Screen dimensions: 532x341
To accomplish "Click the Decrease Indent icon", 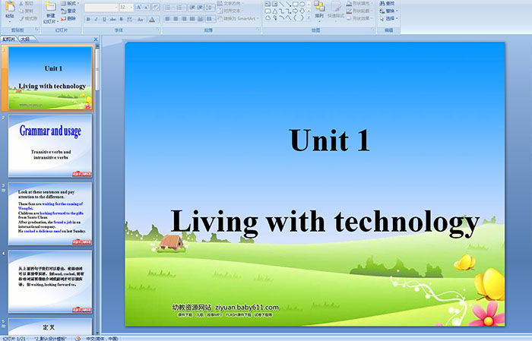I will 192,8.
